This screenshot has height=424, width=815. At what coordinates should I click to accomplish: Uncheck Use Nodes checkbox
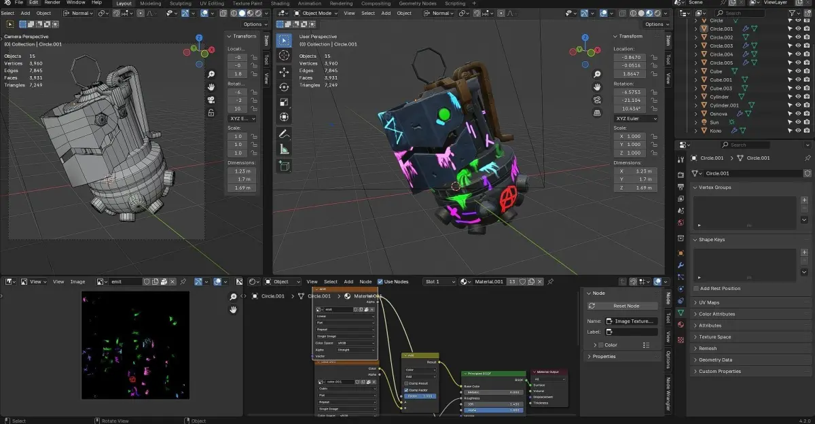pyautogui.click(x=380, y=281)
